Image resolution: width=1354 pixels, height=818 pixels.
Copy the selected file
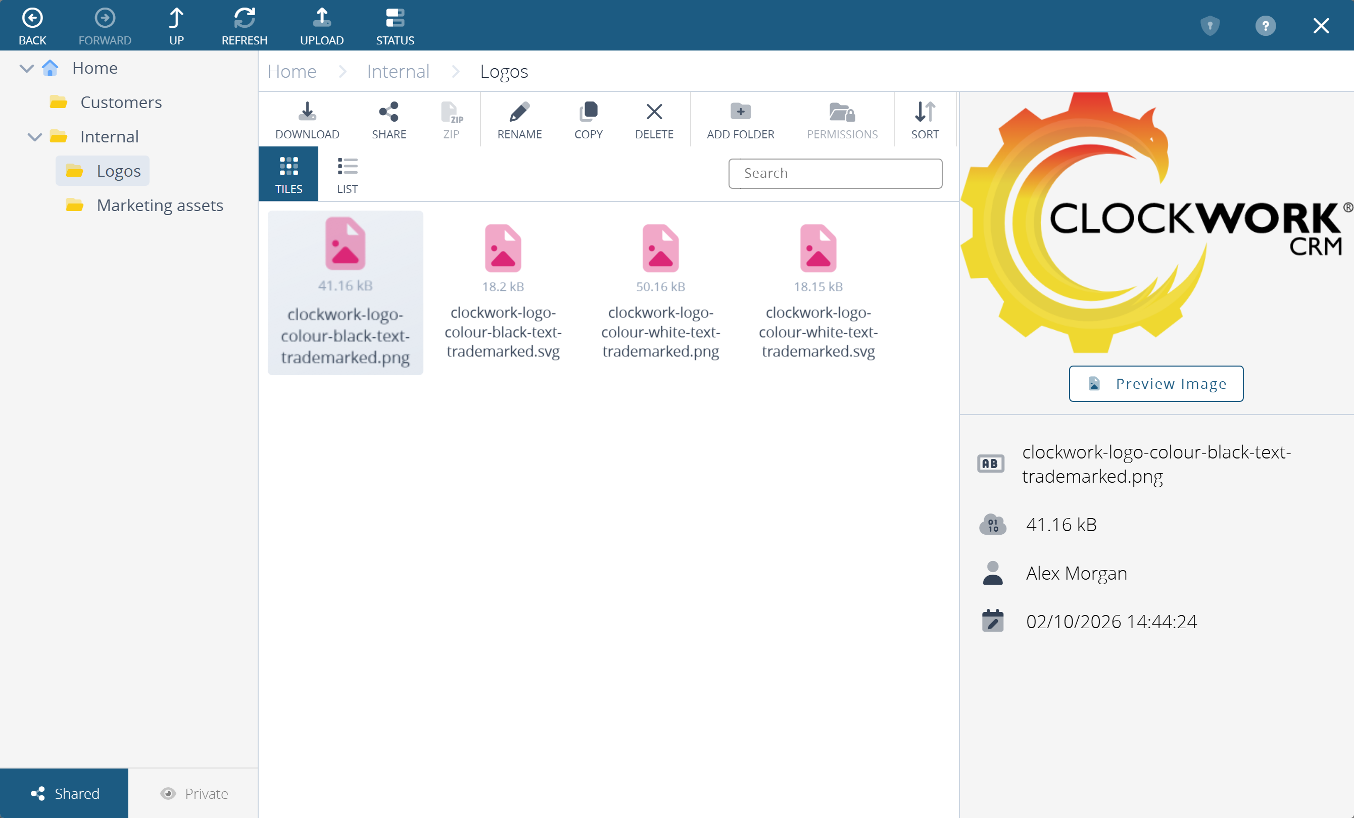(588, 120)
